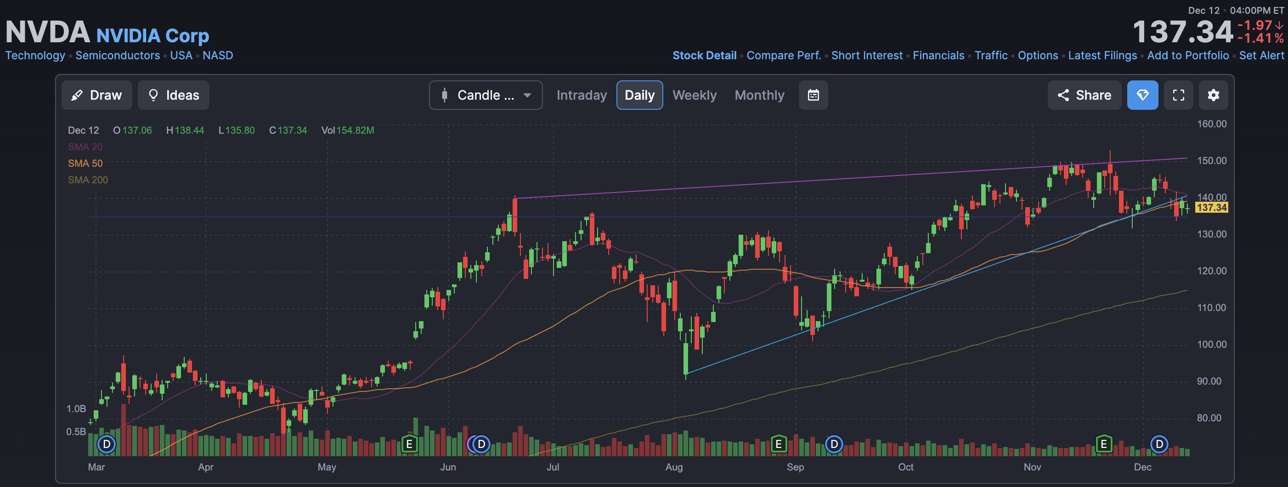Open the Stock Detail link
The width and height of the screenshot is (1288, 487).
(x=705, y=56)
